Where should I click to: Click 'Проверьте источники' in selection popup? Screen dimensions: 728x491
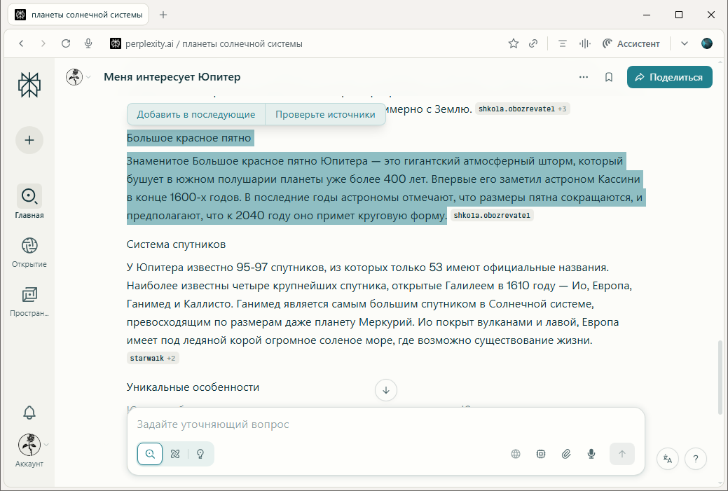coord(324,114)
